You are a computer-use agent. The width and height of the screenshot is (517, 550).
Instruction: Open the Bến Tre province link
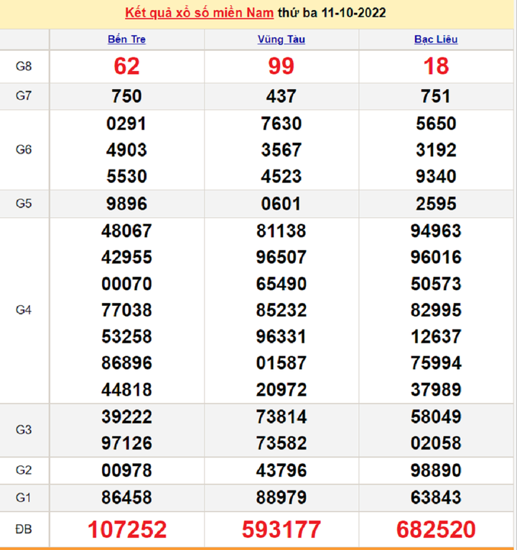tap(126, 39)
